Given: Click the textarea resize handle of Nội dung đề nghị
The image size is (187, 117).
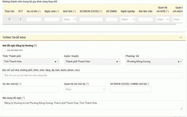Looking at the screenshot, I should (x=182, y=108).
